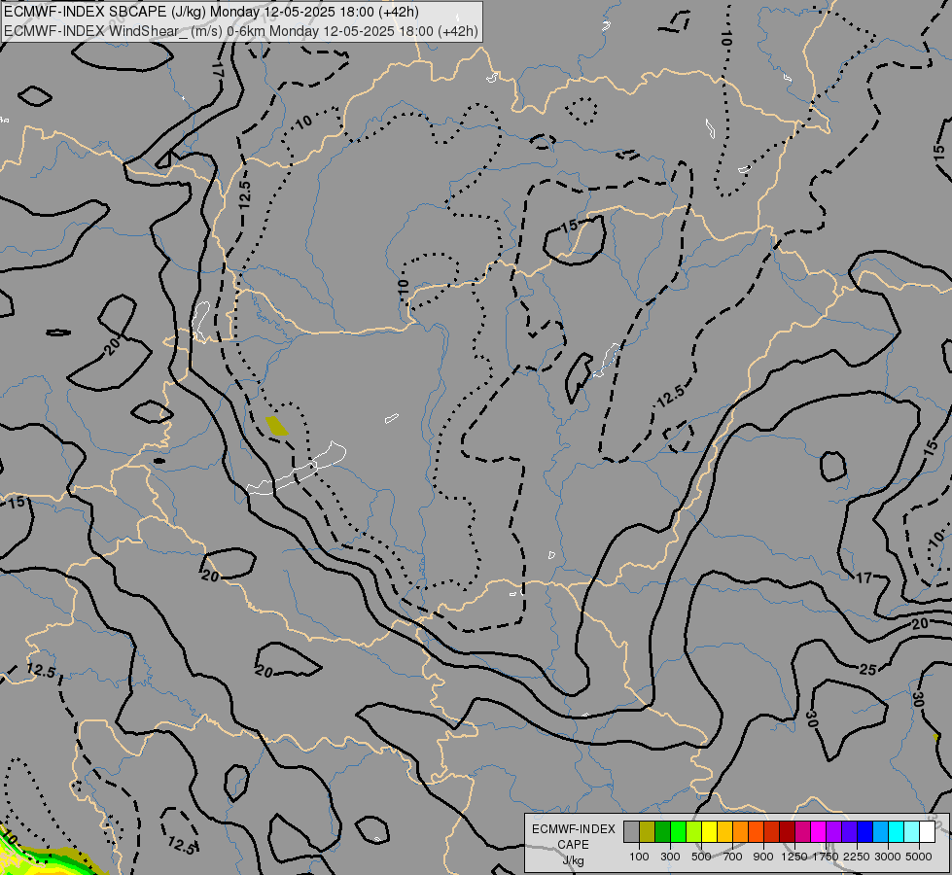Select the olive swatch in CAPE legend

(648, 832)
